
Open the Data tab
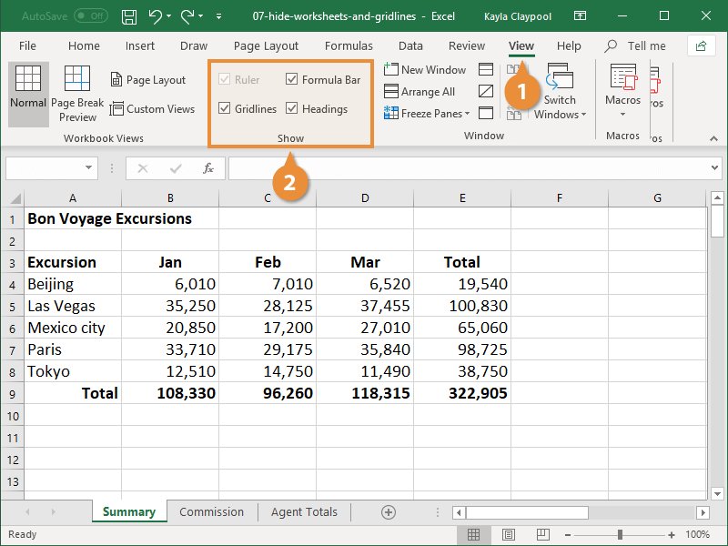coord(410,46)
